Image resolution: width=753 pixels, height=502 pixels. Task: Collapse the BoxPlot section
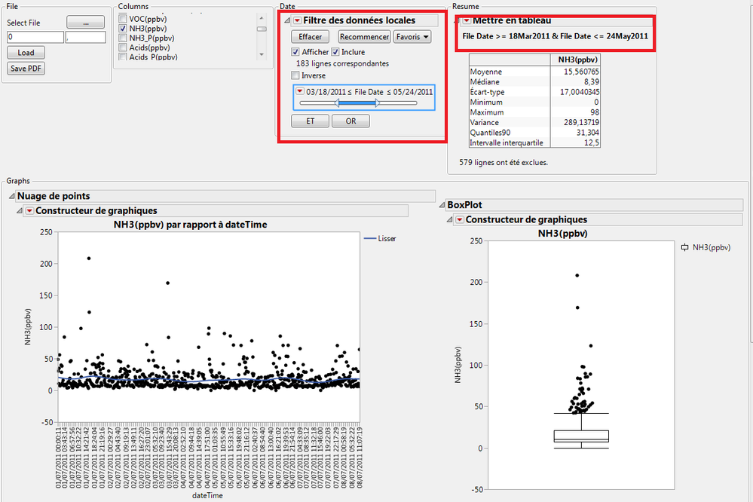point(442,205)
